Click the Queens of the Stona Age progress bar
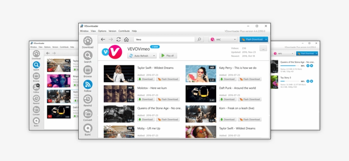Screen dimensions: 349x161 click(x=290, y=66)
